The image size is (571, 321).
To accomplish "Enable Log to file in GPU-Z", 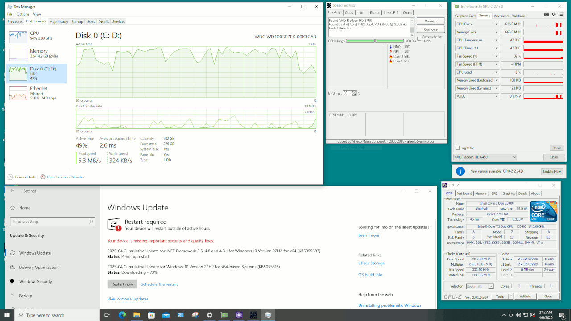I will pyautogui.click(x=458, y=148).
